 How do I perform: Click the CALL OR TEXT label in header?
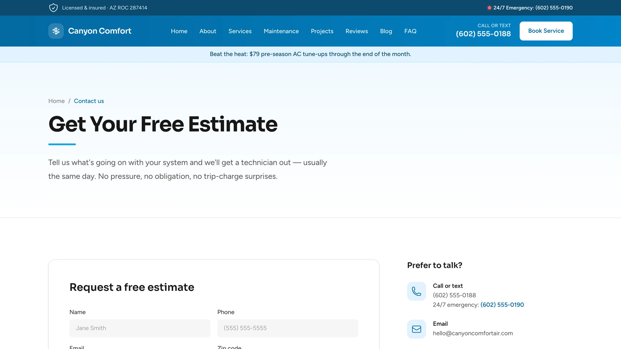[x=494, y=26]
